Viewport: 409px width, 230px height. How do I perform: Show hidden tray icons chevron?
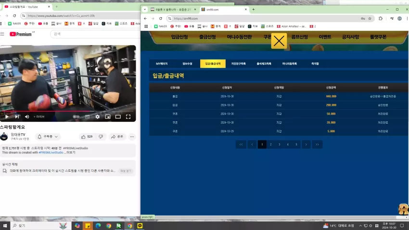360,226
